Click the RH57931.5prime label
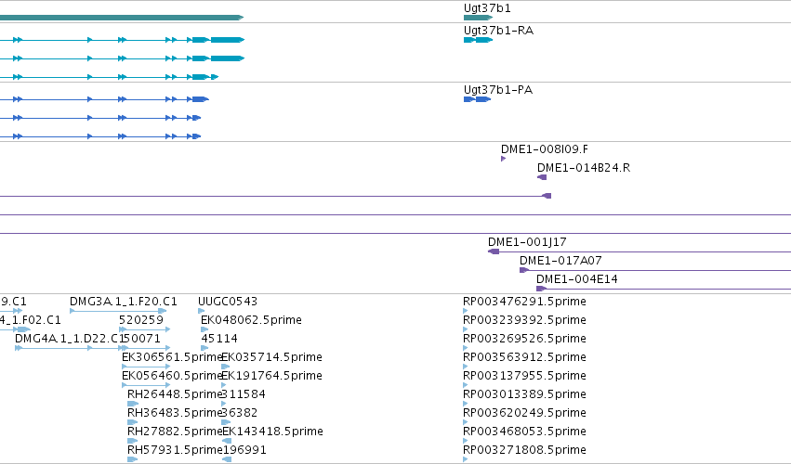The image size is (791, 464). [x=175, y=451]
